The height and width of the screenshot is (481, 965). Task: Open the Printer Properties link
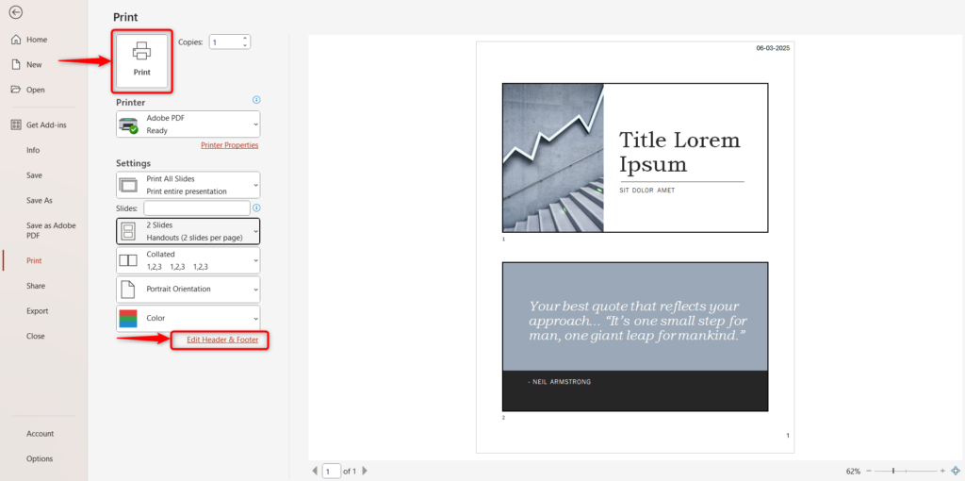(x=229, y=145)
